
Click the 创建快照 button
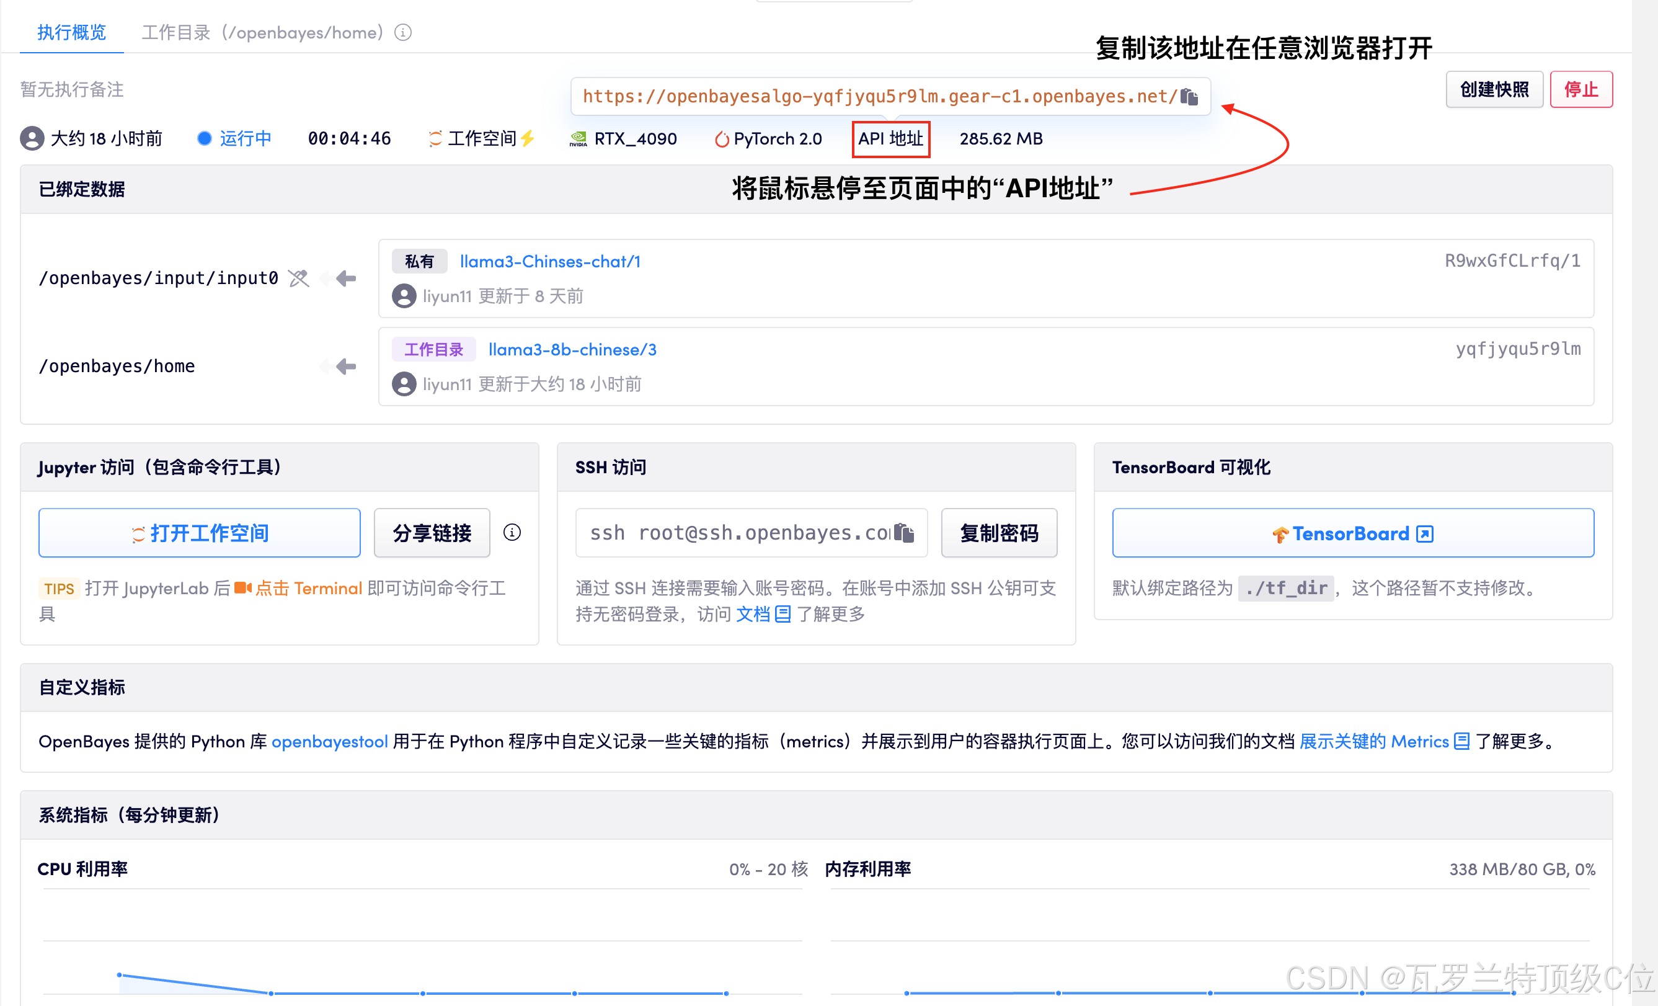coord(1494,89)
